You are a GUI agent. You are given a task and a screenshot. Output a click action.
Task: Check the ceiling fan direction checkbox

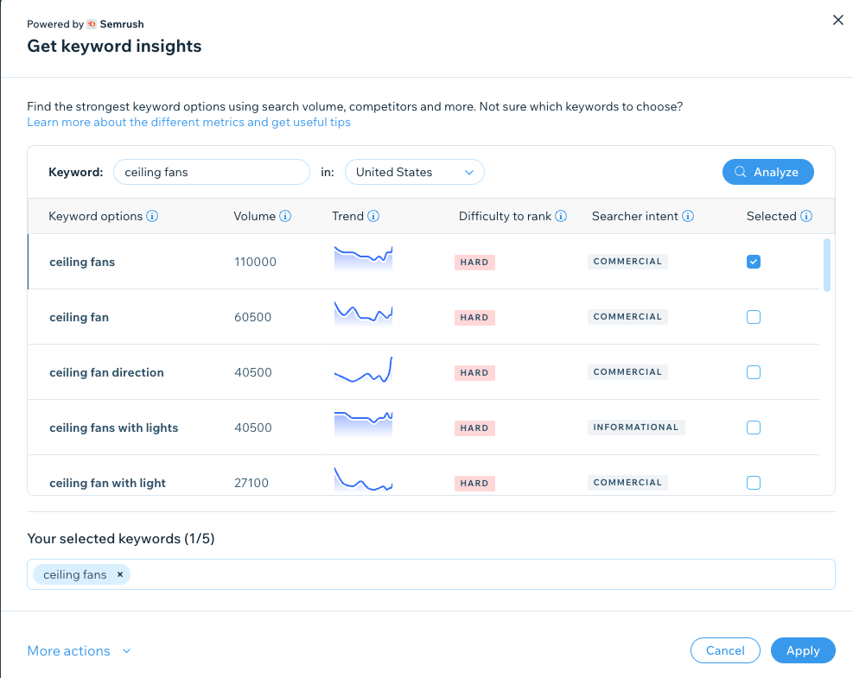click(x=754, y=372)
